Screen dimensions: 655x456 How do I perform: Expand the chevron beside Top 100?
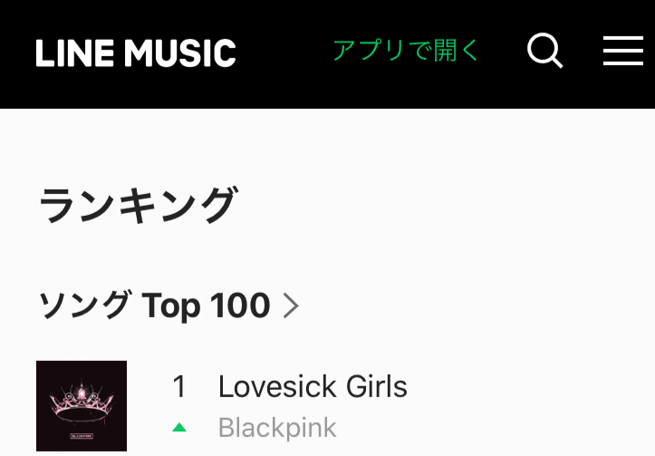[291, 306]
